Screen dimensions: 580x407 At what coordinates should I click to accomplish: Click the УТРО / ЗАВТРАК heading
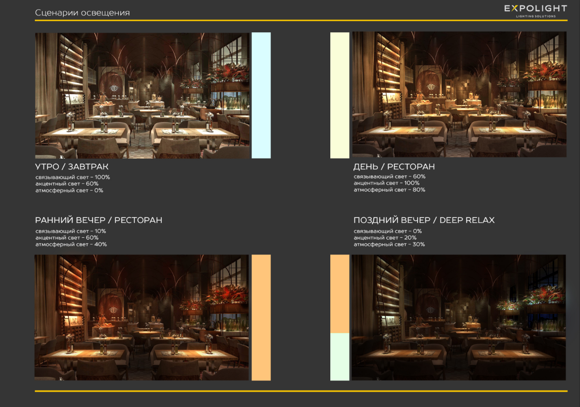72,167
